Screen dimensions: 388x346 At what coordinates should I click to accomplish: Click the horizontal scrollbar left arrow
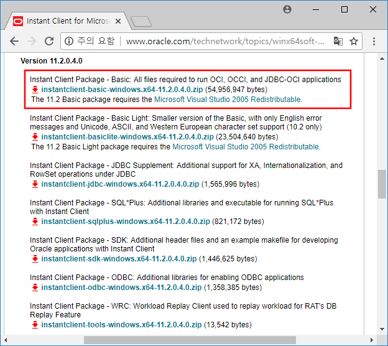click(6, 340)
